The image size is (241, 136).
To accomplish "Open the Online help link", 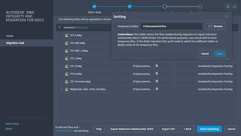I will (12, 124).
